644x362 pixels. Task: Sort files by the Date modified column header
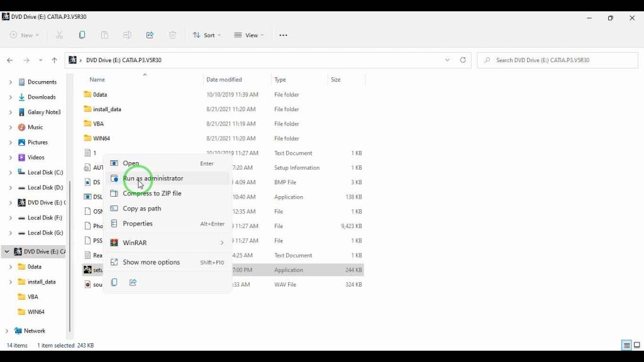224,80
